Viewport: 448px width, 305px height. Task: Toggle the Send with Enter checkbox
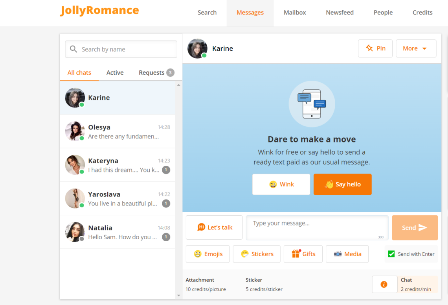(391, 254)
